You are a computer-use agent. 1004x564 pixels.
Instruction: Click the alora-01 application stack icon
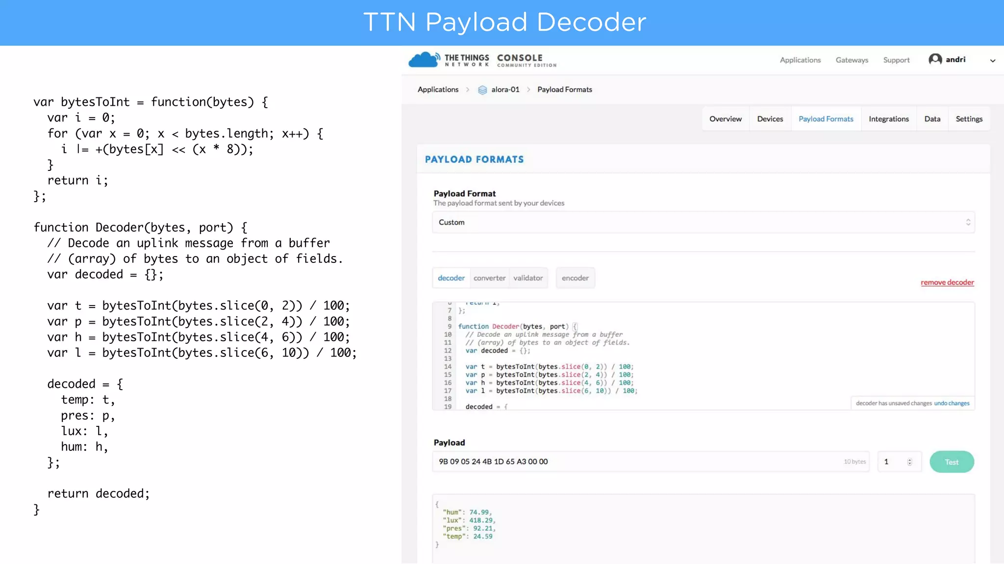coord(482,90)
